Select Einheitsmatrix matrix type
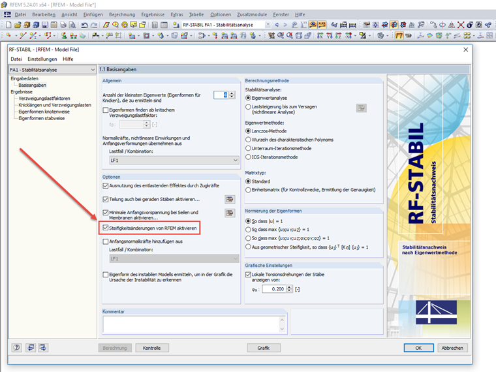The height and width of the screenshot is (372, 496). pyautogui.click(x=248, y=190)
